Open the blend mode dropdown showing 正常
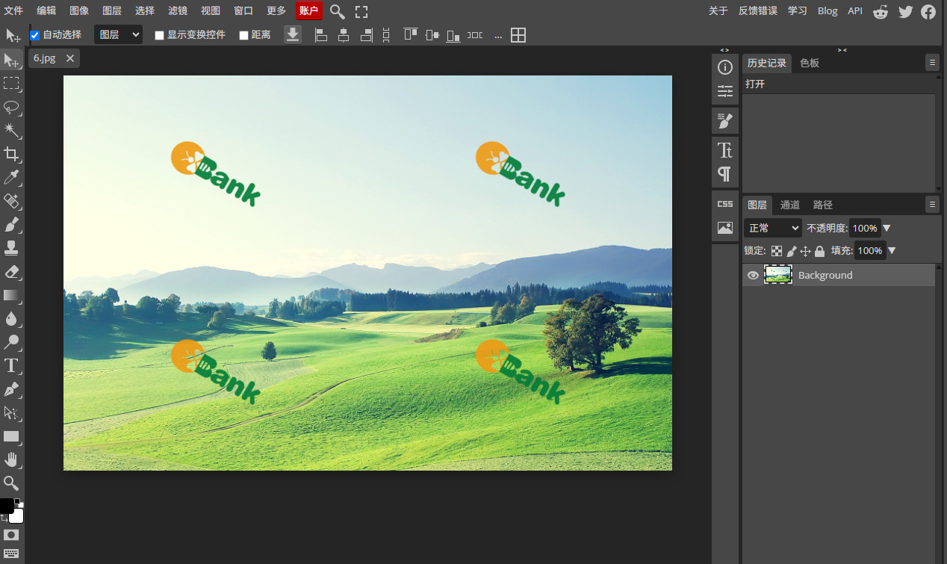Screen dimensions: 947x564 773,228
